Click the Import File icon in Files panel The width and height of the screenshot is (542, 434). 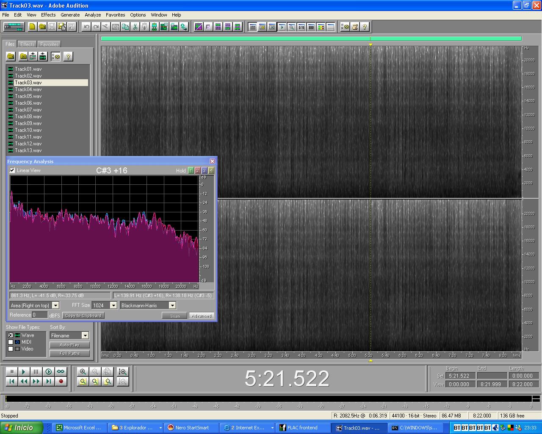coord(11,56)
